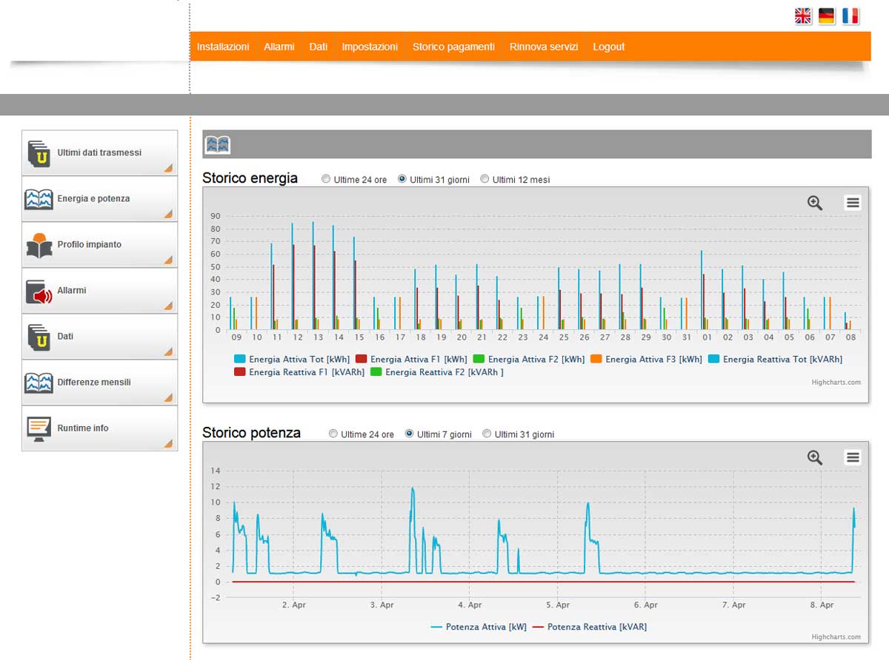
Task: Toggle Energia Attiva F3 [kWh] legend series
Action: click(x=647, y=360)
